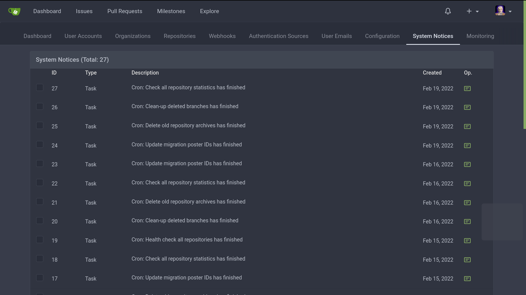Click the caret beside the avatar
Screen dimensions: 526x295
point(510,11)
